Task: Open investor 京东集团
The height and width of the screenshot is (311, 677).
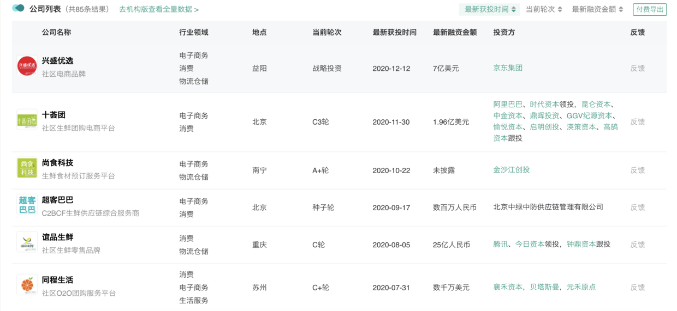Action: coord(508,68)
